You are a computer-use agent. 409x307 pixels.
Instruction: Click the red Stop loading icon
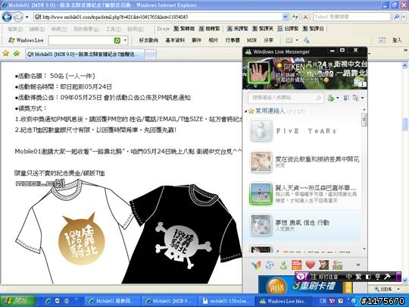pos(305,17)
